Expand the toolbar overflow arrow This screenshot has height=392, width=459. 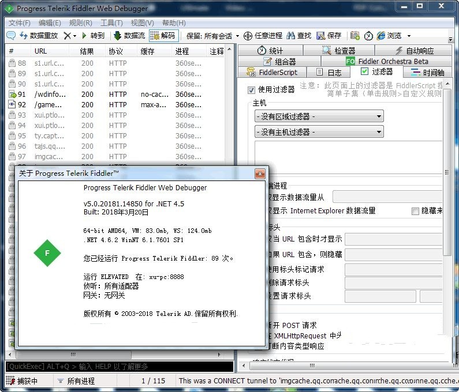click(451, 39)
